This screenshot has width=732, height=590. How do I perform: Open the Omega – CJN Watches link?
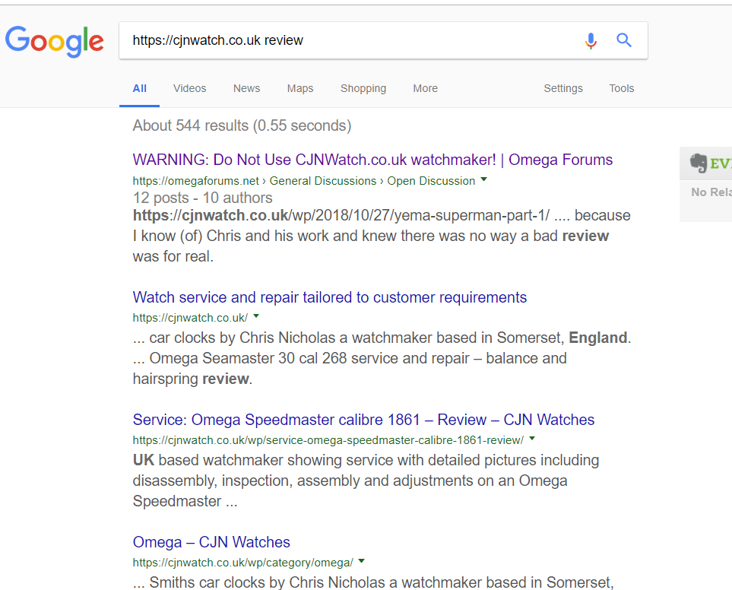[211, 542]
